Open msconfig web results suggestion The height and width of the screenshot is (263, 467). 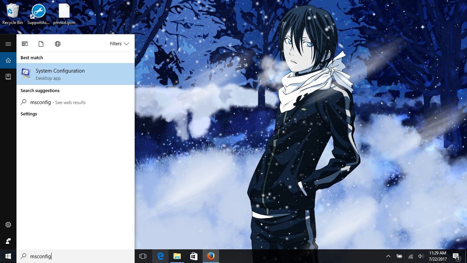(76, 102)
